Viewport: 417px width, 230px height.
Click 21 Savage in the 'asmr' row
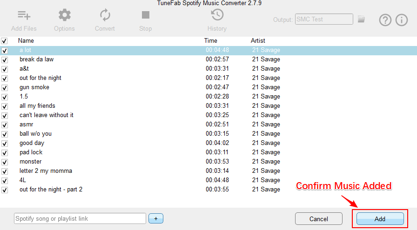[x=266, y=125]
